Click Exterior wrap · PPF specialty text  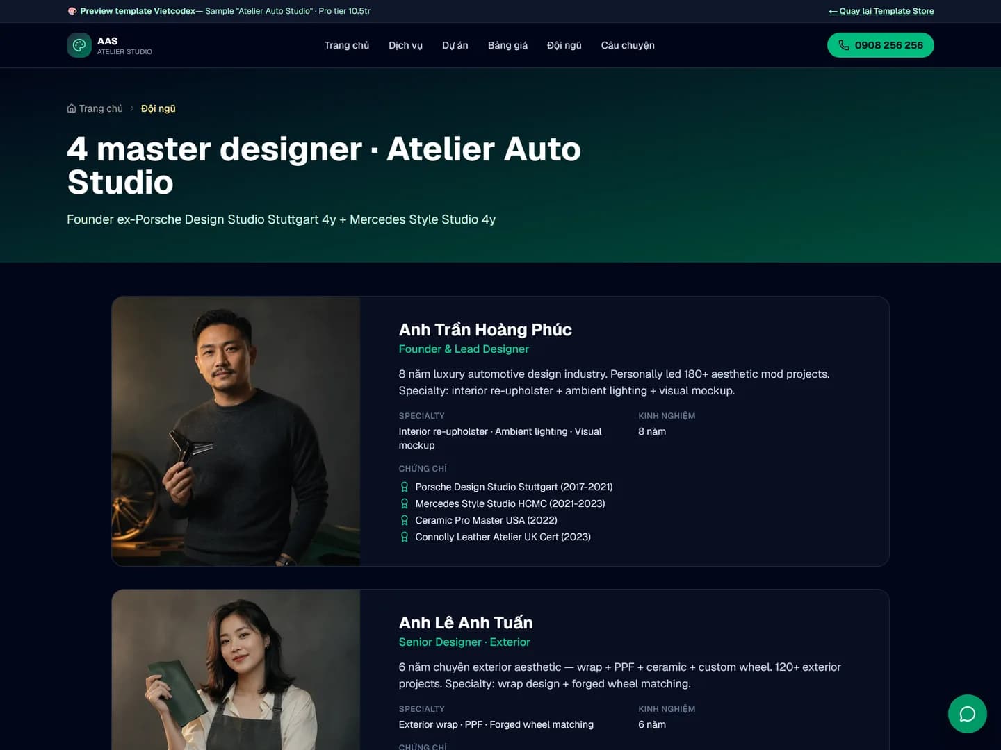(x=496, y=724)
